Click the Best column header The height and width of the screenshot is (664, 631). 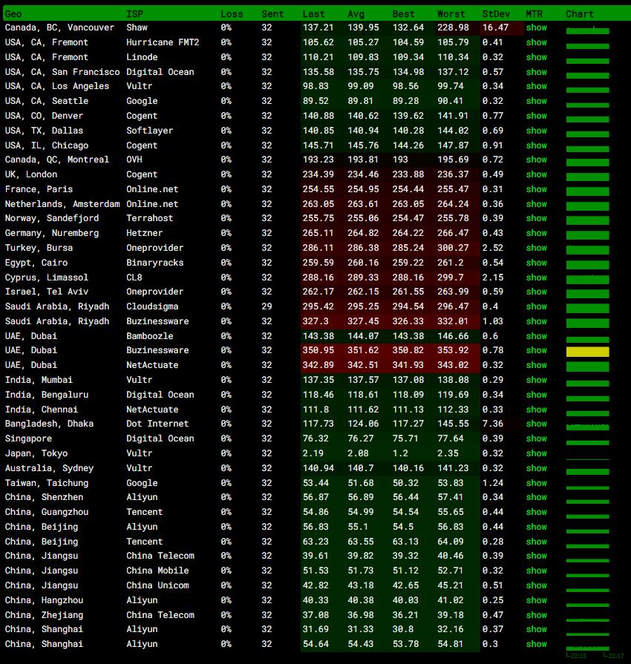pos(403,14)
